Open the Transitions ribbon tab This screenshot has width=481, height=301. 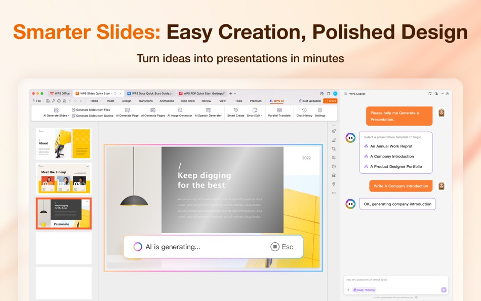tap(145, 101)
